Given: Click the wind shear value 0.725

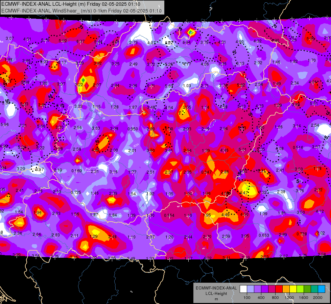Looking at the screenshot, I should coord(76,193).
